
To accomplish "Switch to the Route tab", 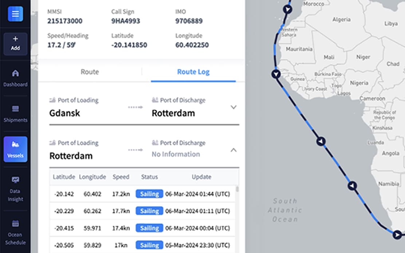I will [x=90, y=72].
